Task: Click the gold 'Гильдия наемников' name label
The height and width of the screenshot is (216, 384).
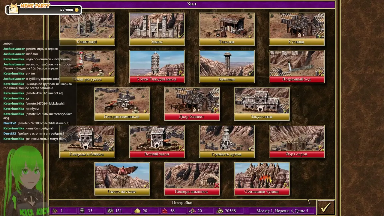Action: click(122, 117)
